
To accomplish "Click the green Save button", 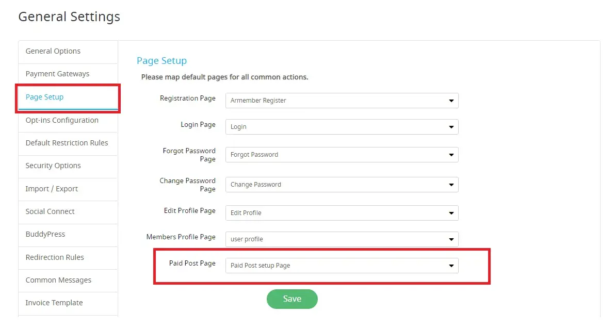I will click(292, 299).
